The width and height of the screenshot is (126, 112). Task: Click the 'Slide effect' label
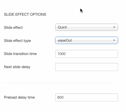[13, 28]
